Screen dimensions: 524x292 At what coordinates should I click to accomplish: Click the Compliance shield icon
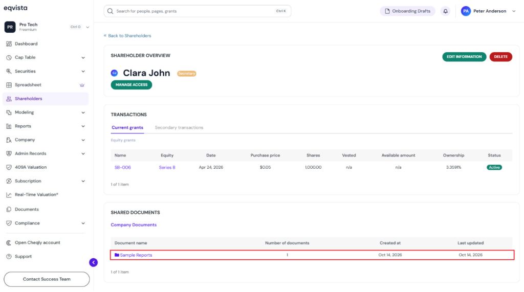pyautogui.click(x=9, y=223)
